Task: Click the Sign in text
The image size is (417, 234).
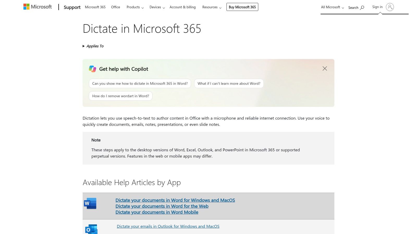Action: 377,7
